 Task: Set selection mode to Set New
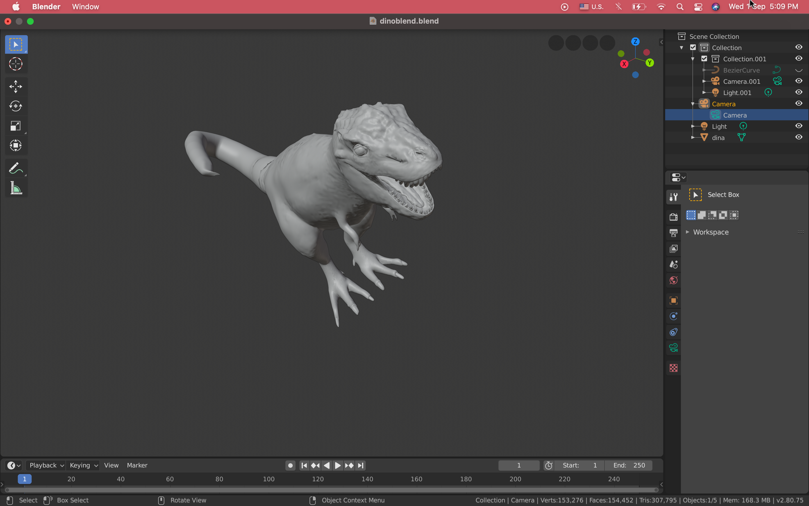(x=691, y=215)
